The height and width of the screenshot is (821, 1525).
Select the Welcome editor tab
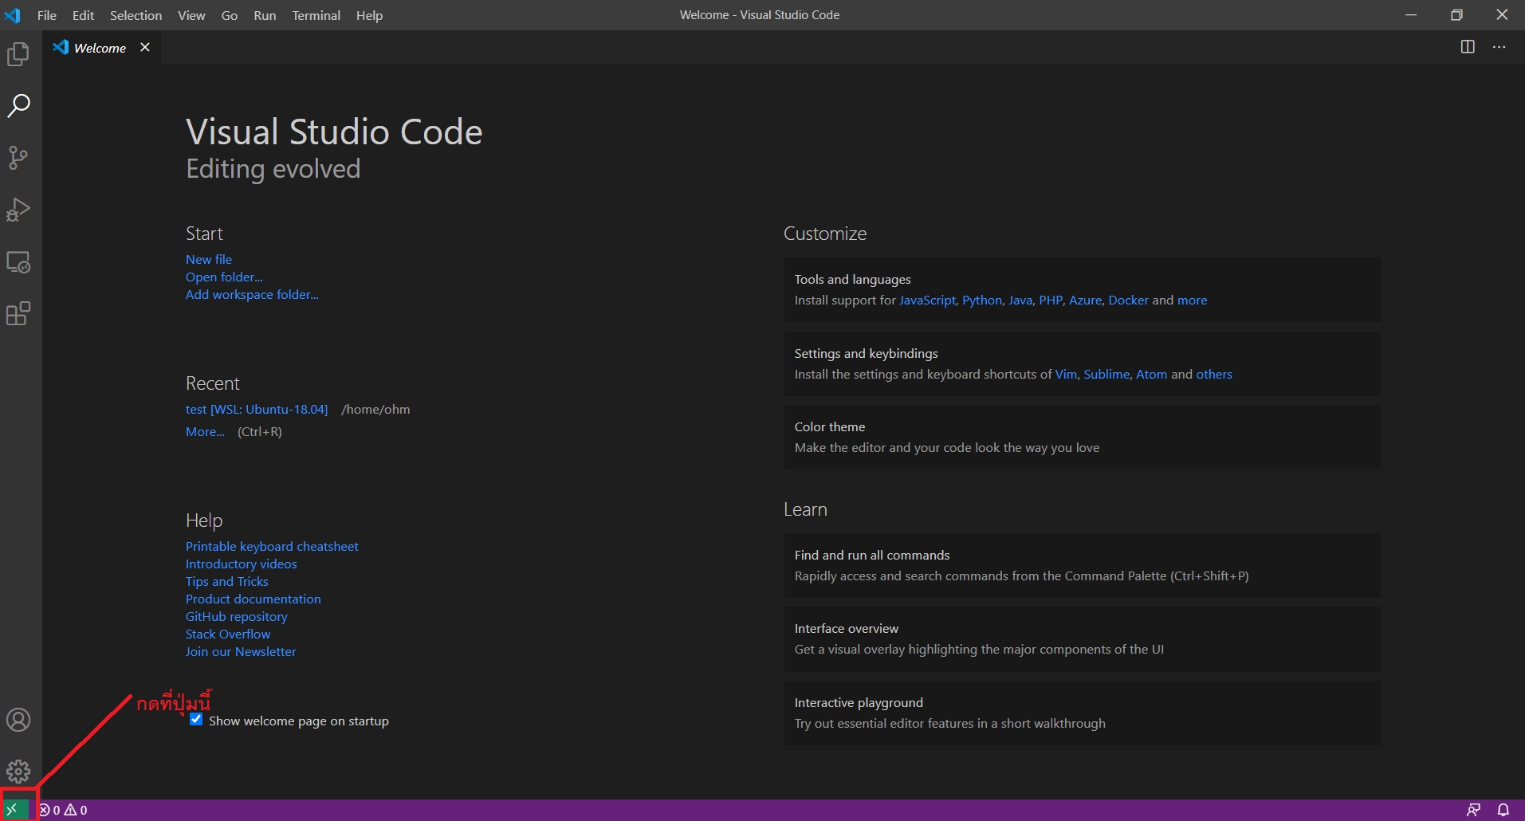pyautogui.click(x=100, y=48)
